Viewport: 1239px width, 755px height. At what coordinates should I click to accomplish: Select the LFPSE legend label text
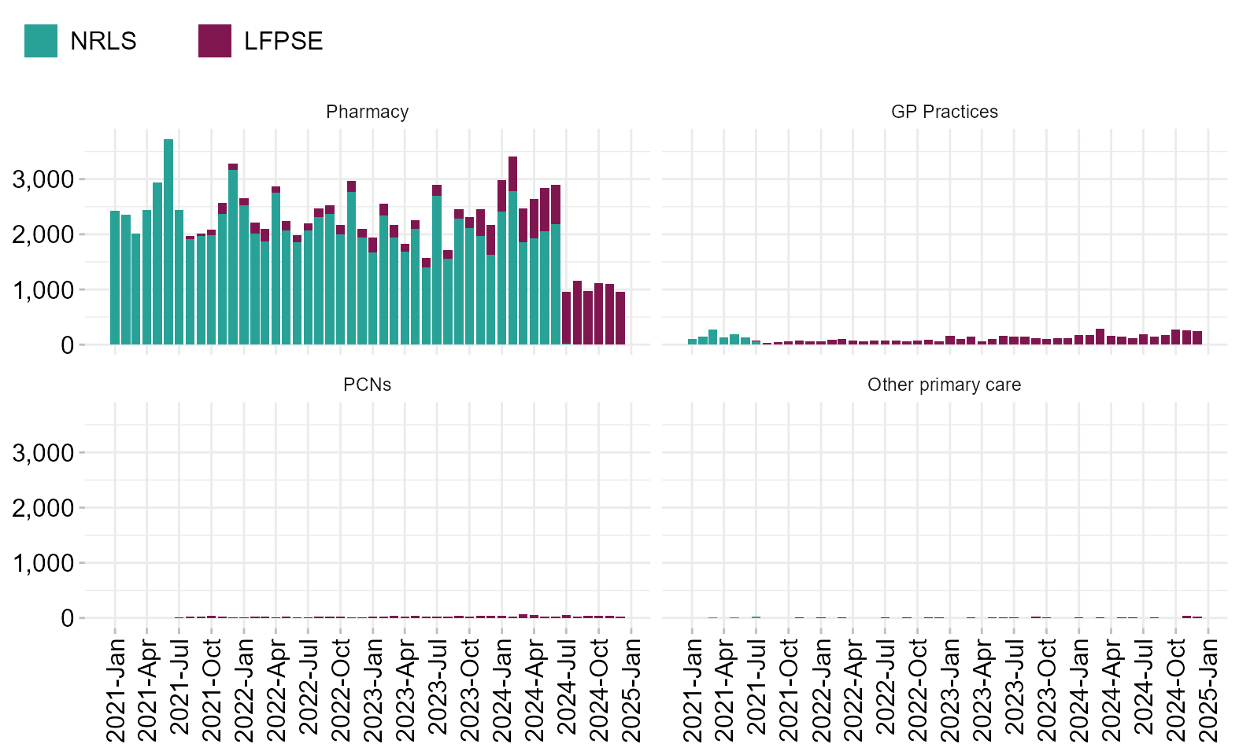pos(283,41)
